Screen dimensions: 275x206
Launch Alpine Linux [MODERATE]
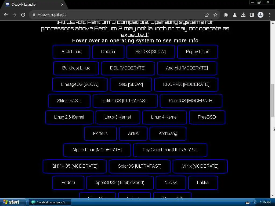pos(97,150)
